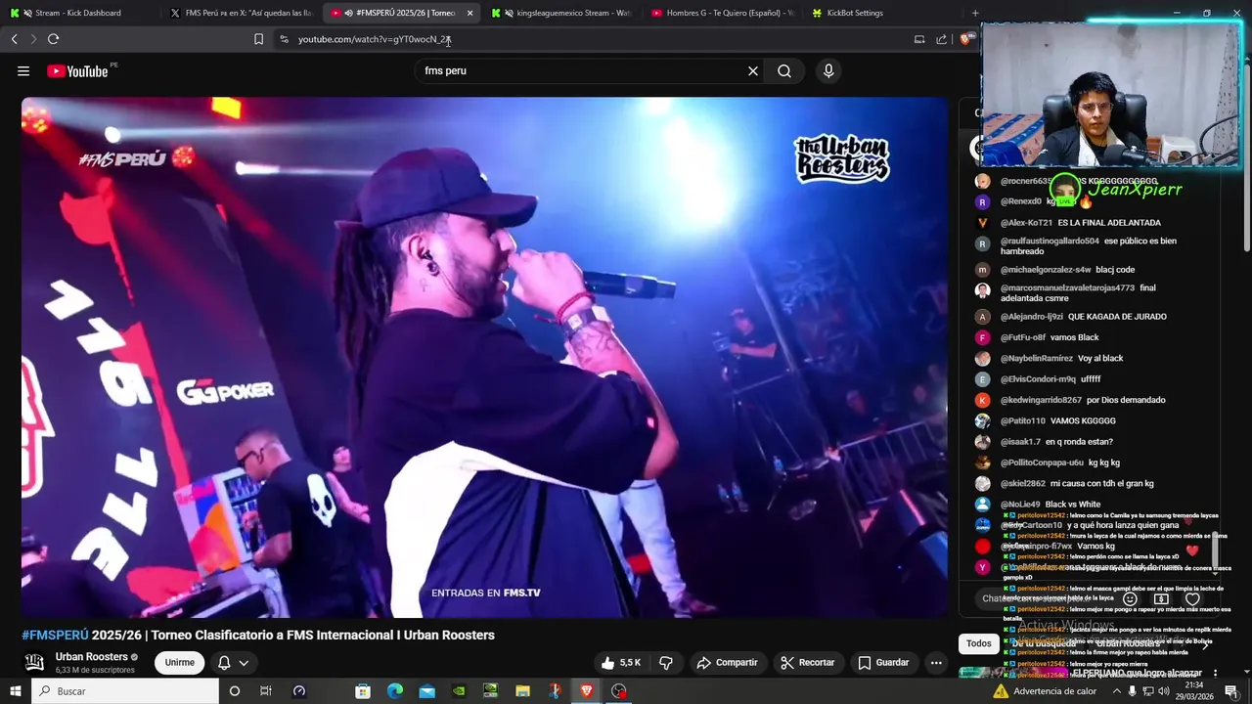Image resolution: width=1252 pixels, height=704 pixels.
Task: Open options menu for EL PERUANO video
Action: (1216, 673)
